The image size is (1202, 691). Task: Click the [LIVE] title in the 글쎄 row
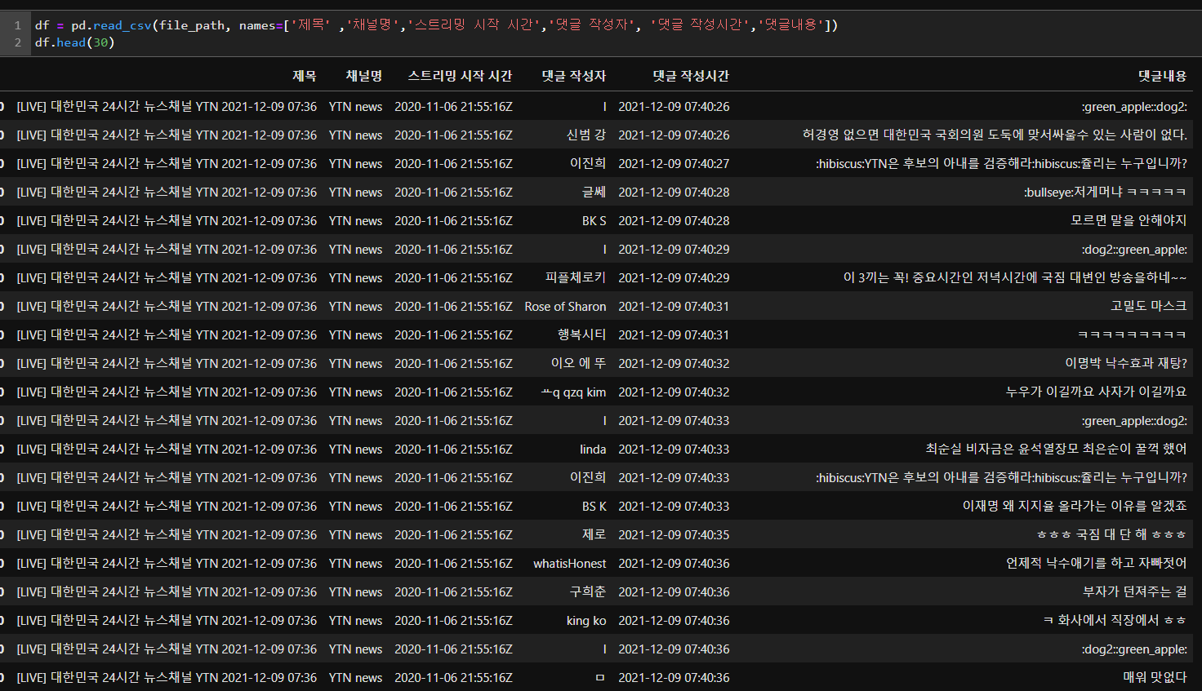coord(167,192)
